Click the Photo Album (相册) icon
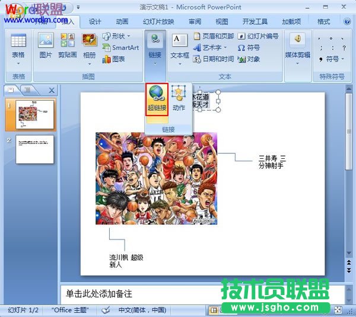 [89, 40]
